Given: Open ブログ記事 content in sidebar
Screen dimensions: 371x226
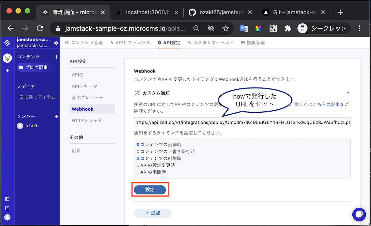Looking at the screenshot, I should (37, 68).
